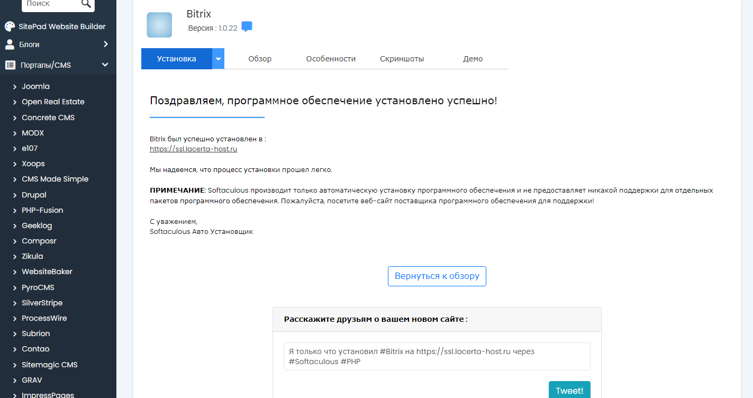Select PyroCMS in the sidebar
This screenshot has width=753, height=398.
coord(38,287)
